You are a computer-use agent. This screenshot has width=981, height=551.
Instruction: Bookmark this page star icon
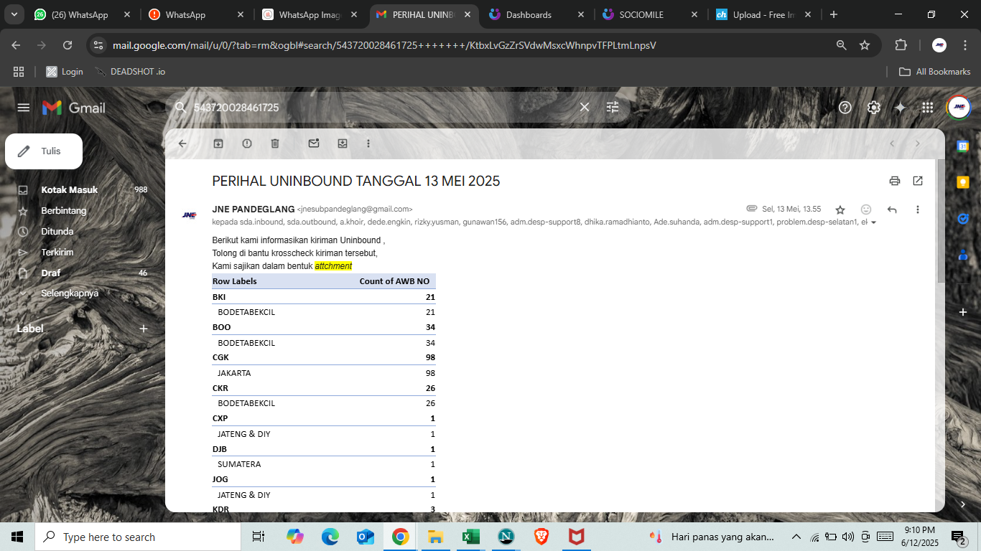coord(865,45)
